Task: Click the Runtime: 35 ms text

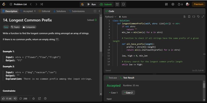Action: pyautogui.click(x=131, y=85)
